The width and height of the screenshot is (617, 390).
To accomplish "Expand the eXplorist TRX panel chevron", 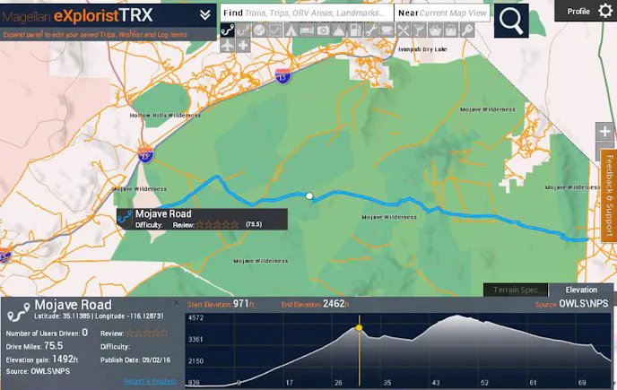I will [x=205, y=15].
